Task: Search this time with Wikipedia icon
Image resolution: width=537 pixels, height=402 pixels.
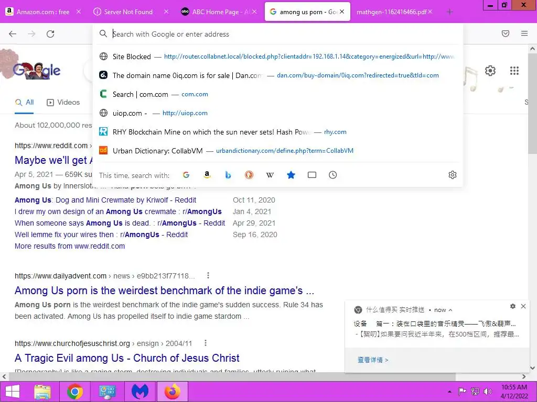Action: point(270,175)
